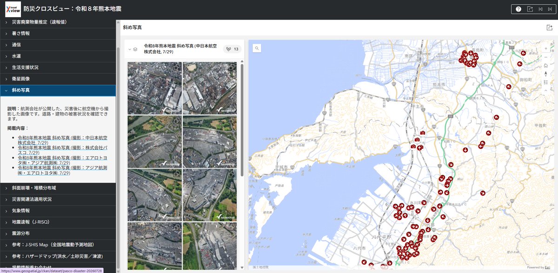Select the arrow marker left of 甲佐町
Viewport: 558px width, 273px height.
(x=497, y=117)
